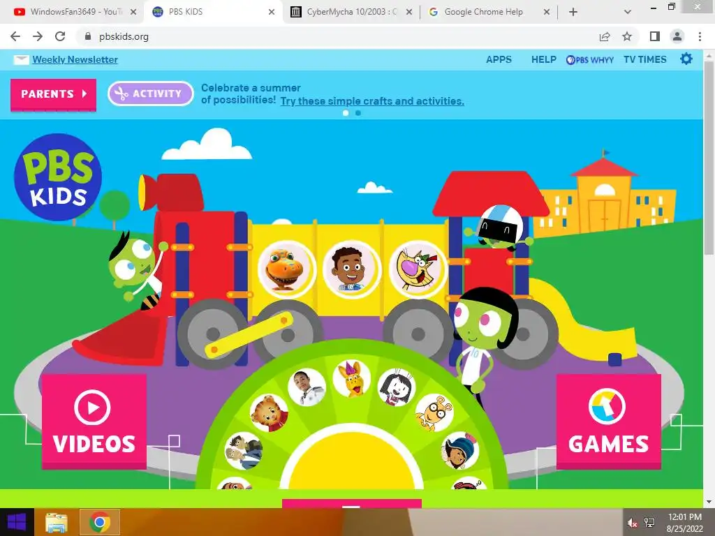This screenshot has width=715, height=536.
Task: Choose Molly of Denali on the wheel
Action: point(460,452)
